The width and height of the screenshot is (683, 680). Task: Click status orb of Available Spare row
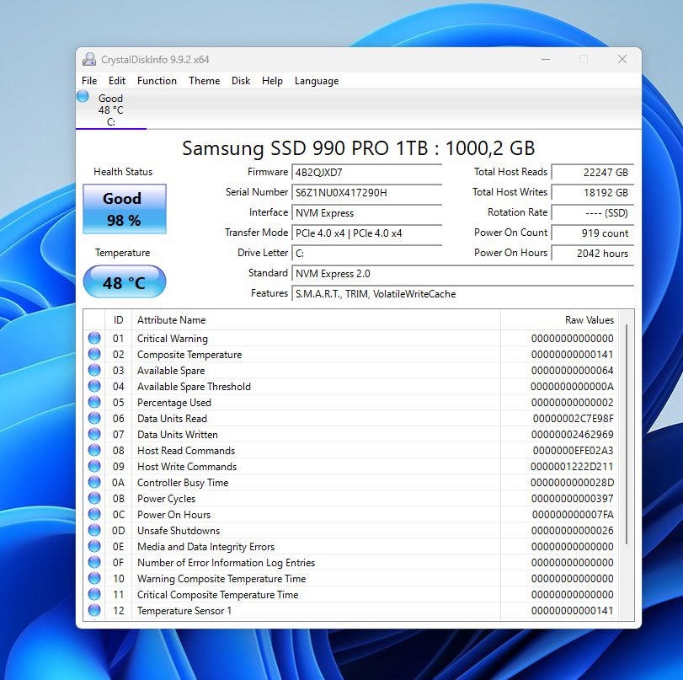94,370
